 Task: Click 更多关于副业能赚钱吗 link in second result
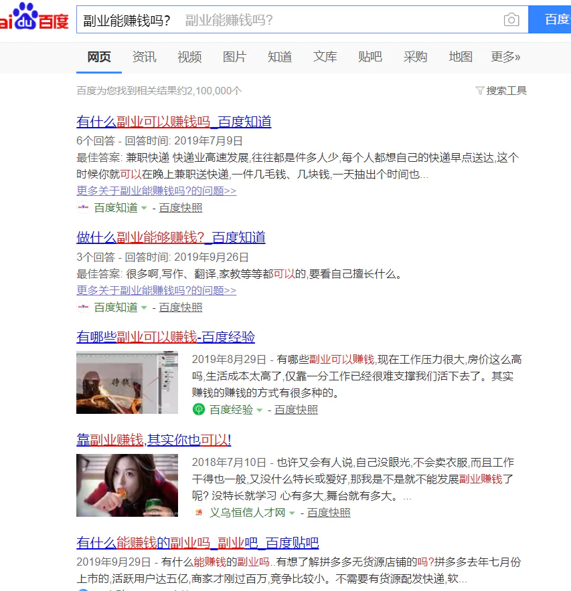click(x=156, y=290)
